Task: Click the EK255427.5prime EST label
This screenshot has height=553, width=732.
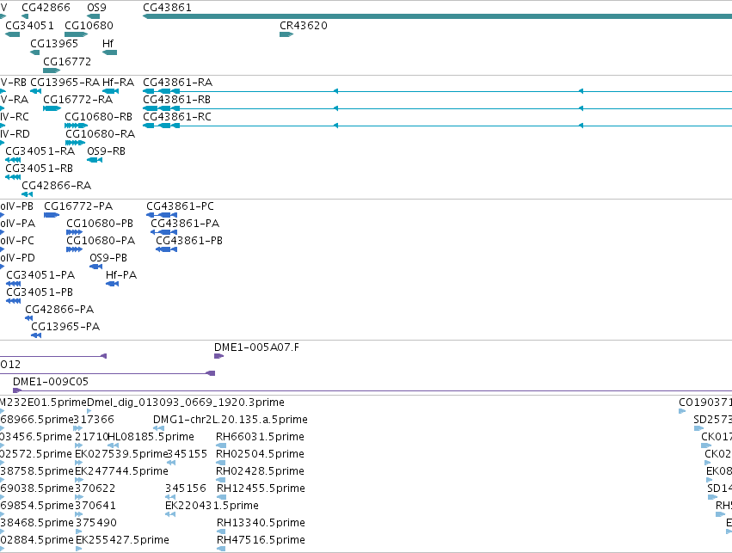Action: coord(122,541)
